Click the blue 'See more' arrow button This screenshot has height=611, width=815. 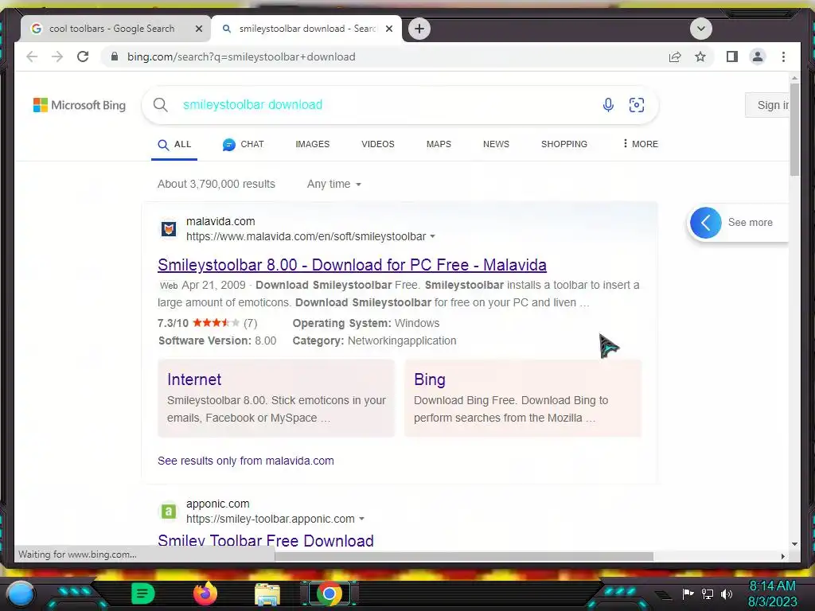tap(705, 223)
